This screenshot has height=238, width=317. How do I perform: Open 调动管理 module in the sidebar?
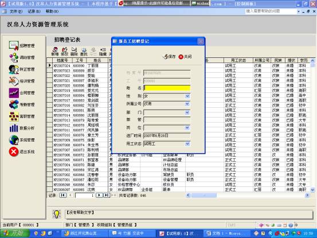(22, 57)
